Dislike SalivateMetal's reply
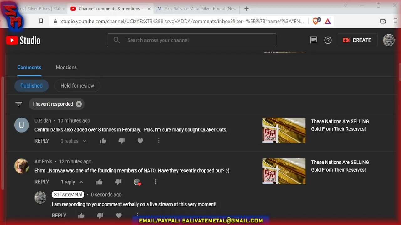Image resolution: width=401 pixels, height=225 pixels. point(100,216)
